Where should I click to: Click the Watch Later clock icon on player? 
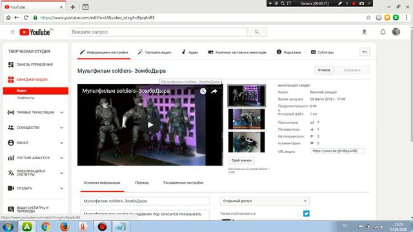pyautogui.click(x=203, y=91)
